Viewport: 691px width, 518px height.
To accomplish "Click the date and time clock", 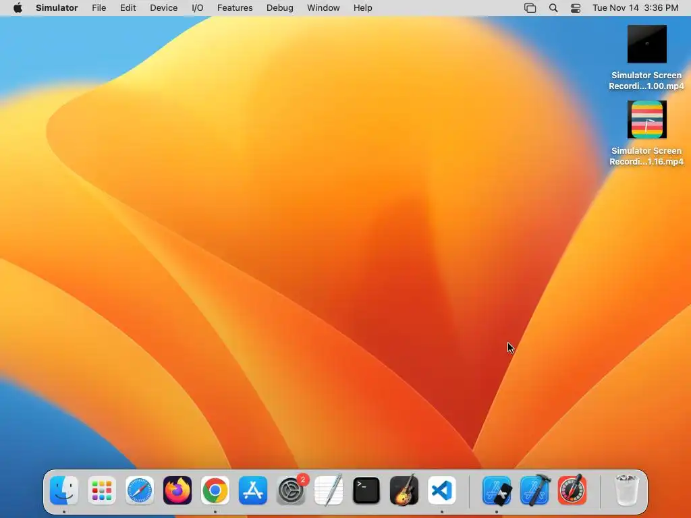I will coord(636,8).
